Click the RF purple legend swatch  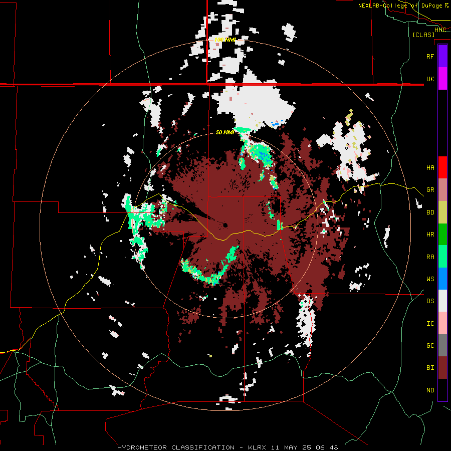coord(442,56)
